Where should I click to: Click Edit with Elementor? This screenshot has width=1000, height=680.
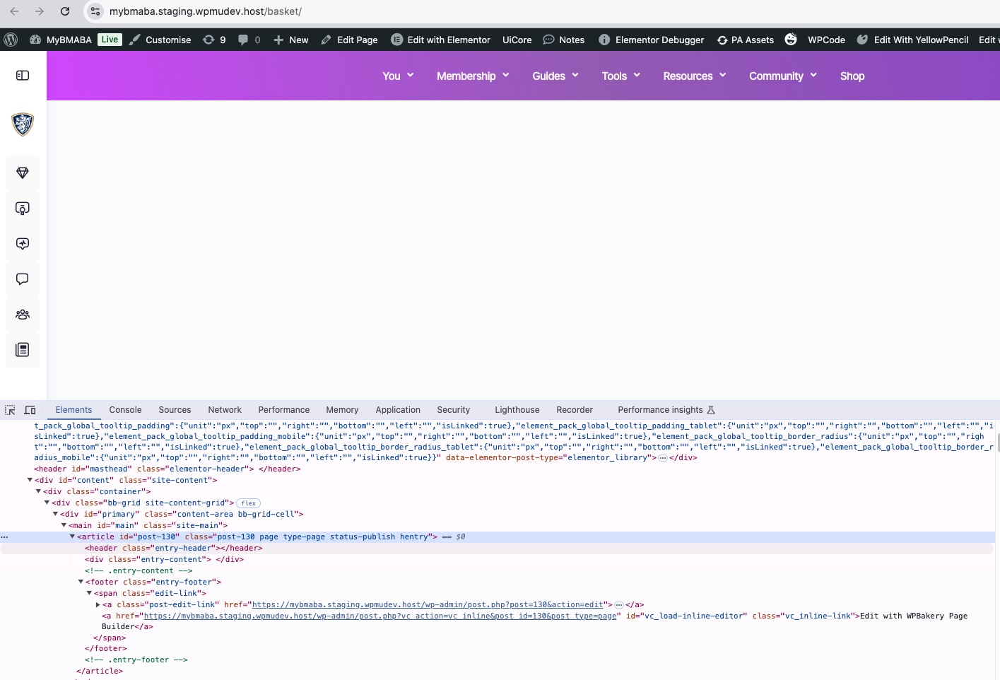(x=440, y=40)
